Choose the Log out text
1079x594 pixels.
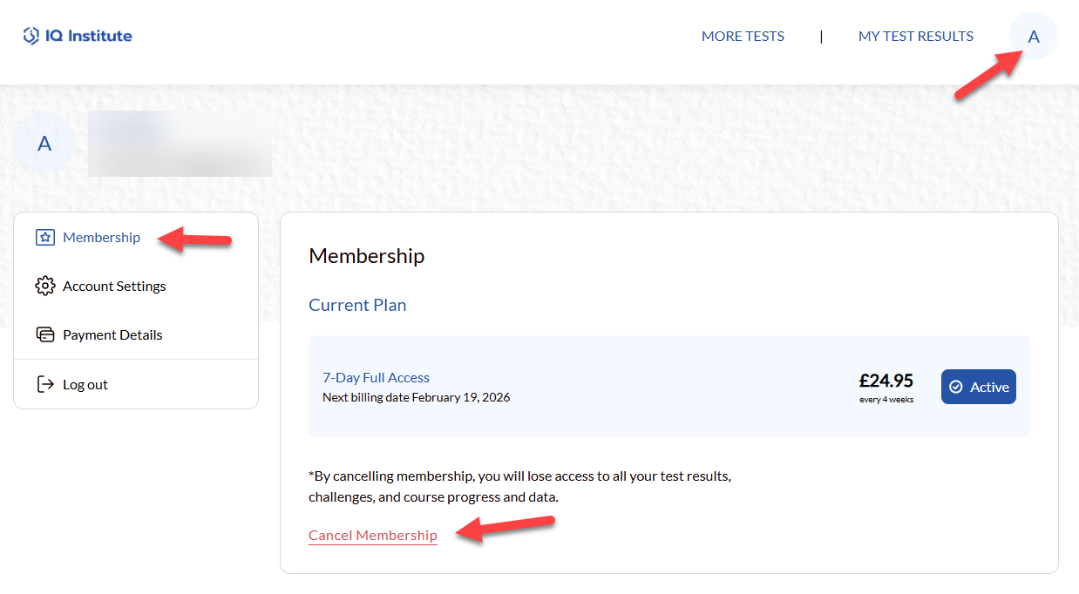click(x=85, y=384)
